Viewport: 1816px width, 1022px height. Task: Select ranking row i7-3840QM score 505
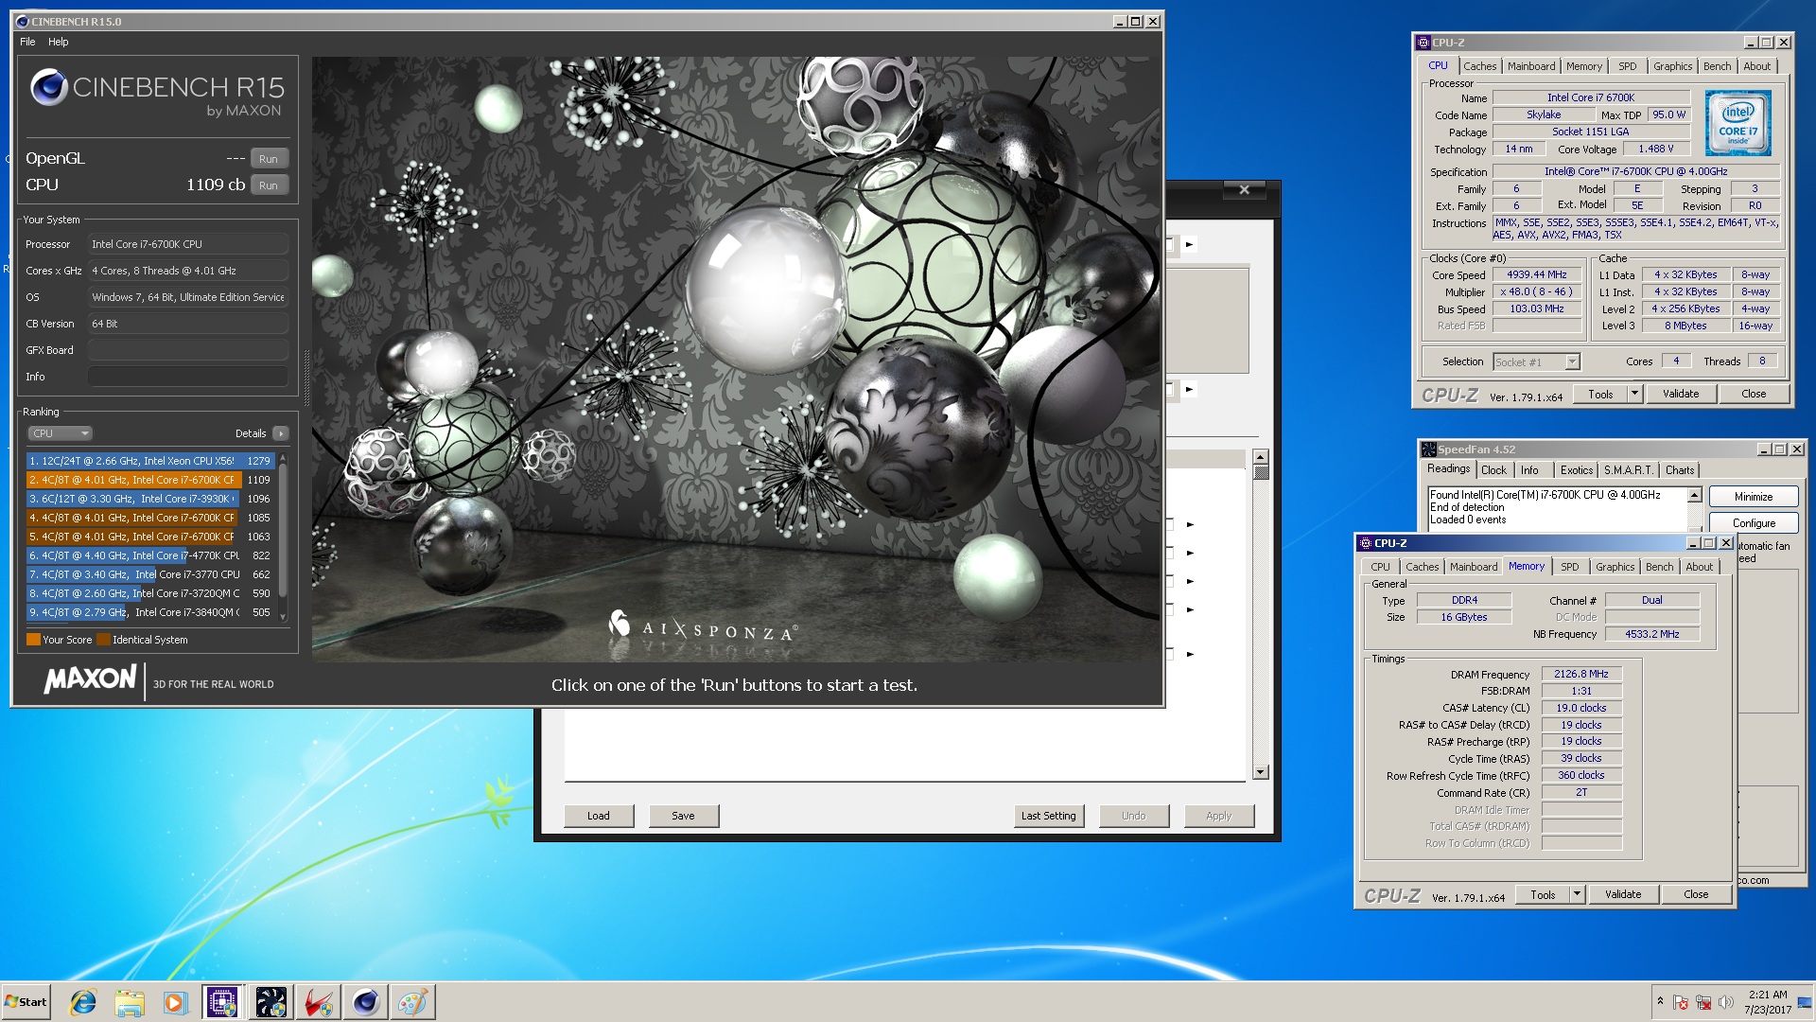coord(151,612)
